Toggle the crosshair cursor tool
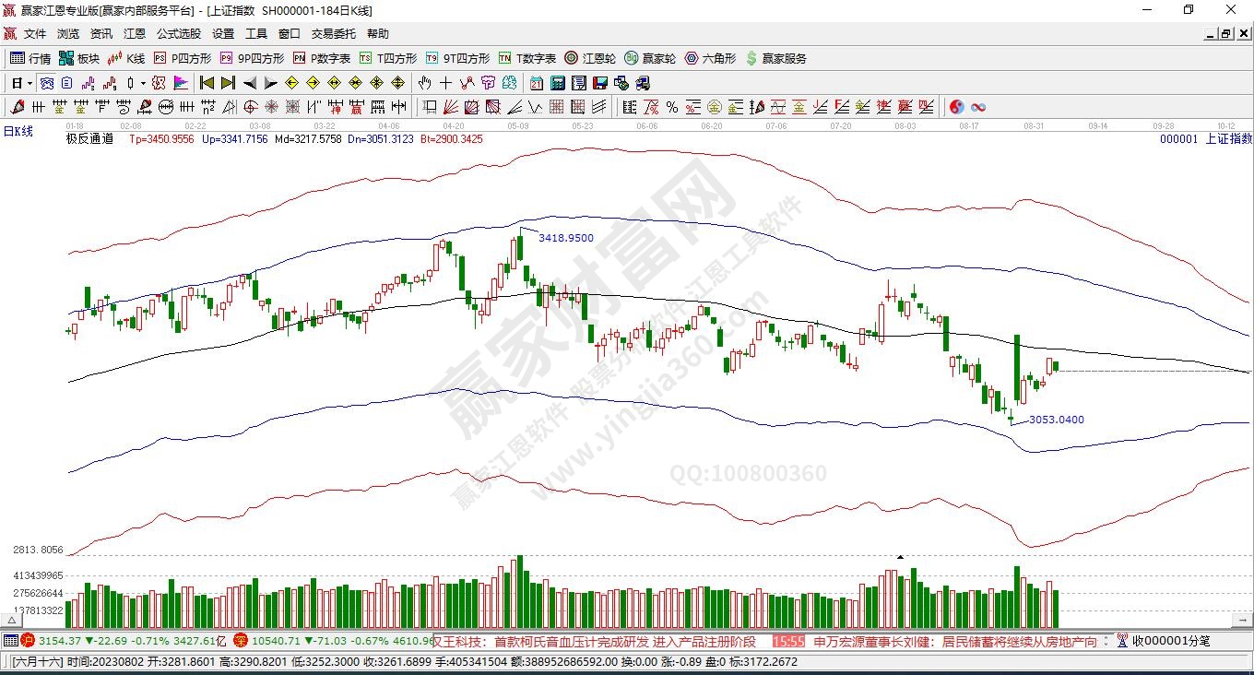Viewport: 1254px width, 675px height. [446, 83]
